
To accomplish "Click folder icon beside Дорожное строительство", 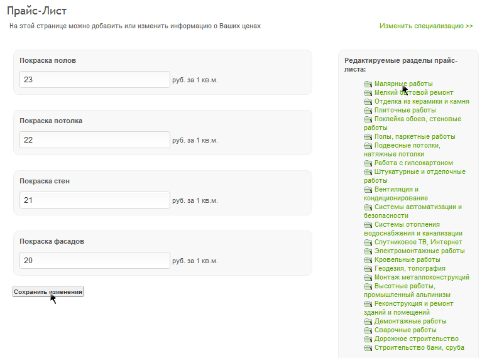I will [x=368, y=339].
